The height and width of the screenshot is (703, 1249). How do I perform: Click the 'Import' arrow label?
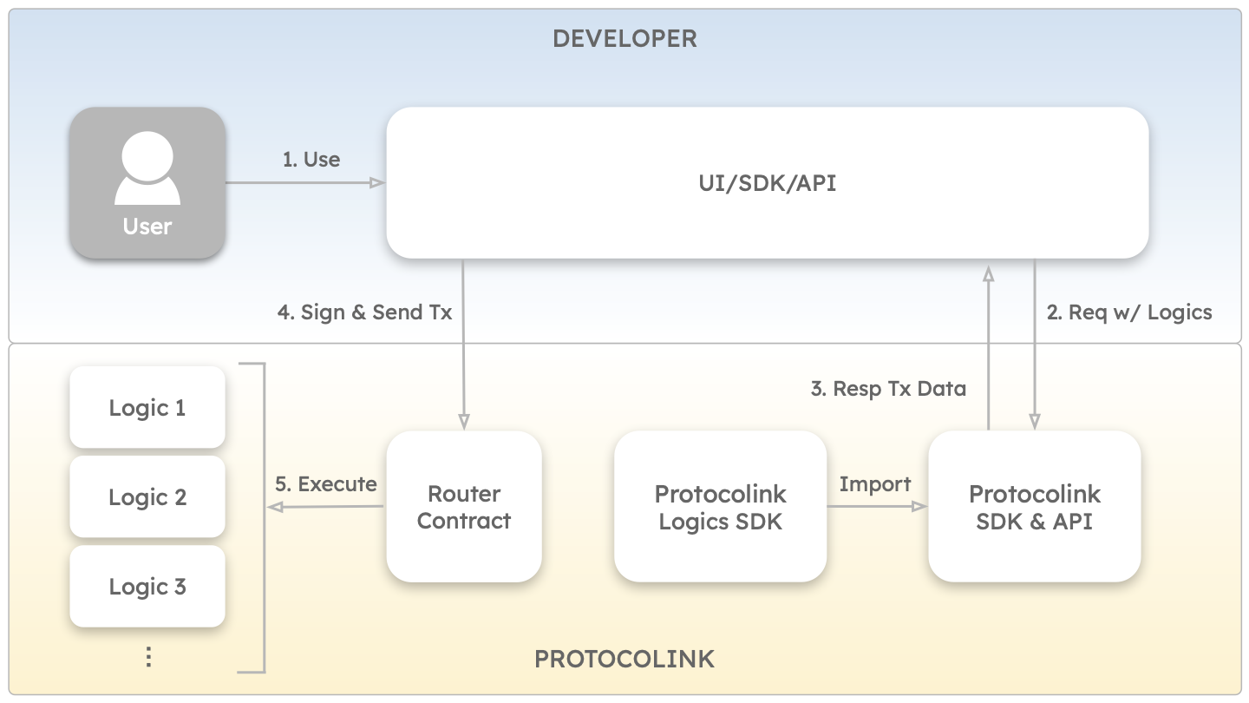click(x=875, y=483)
